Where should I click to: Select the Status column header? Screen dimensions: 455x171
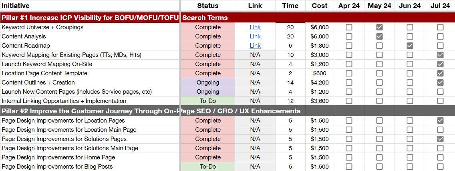click(x=208, y=6)
